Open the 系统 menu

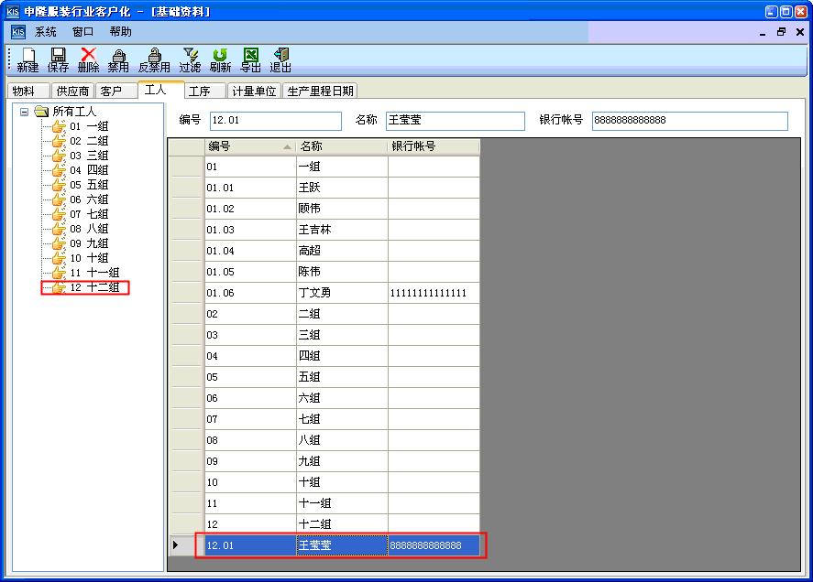tap(46, 32)
